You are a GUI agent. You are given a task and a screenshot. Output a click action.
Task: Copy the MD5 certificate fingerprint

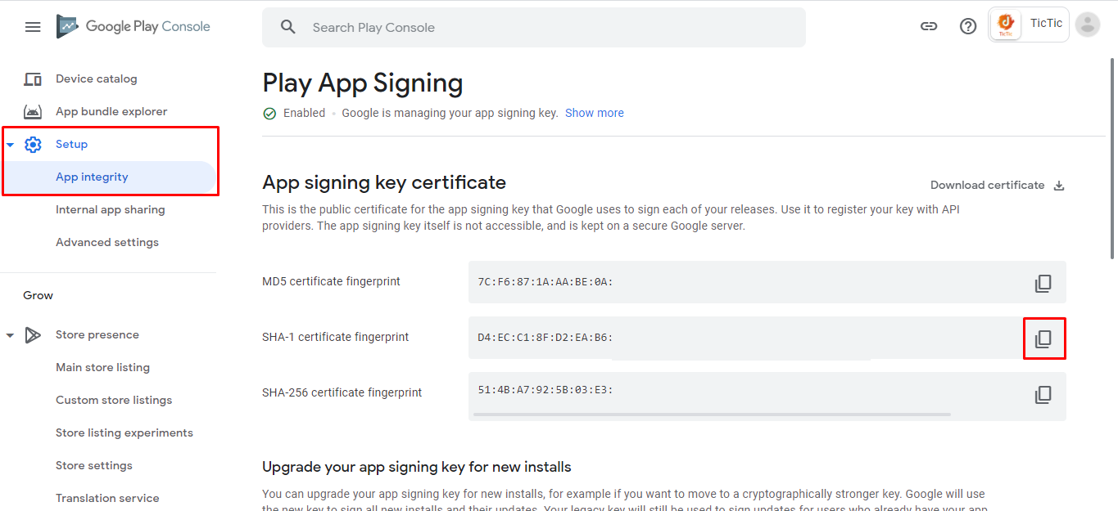click(x=1043, y=284)
